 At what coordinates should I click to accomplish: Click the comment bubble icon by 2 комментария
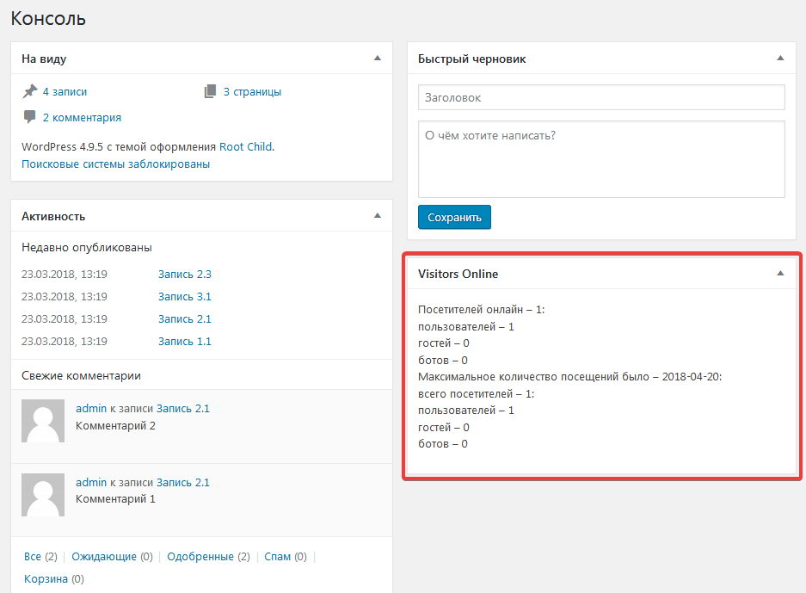(30, 117)
